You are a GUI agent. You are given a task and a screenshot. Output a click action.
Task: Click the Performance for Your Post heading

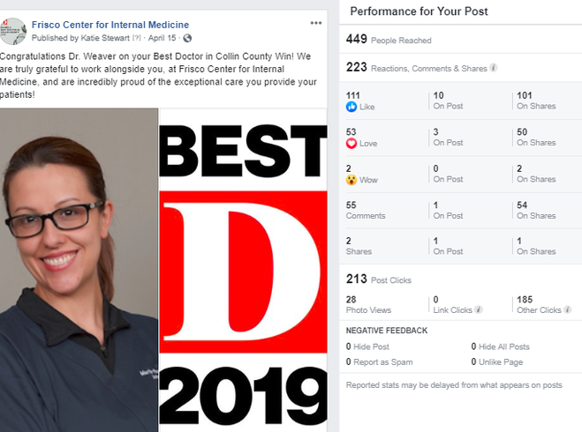(x=419, y=11)
